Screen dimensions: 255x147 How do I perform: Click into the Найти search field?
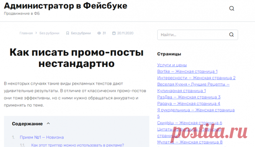pos(197,35)
